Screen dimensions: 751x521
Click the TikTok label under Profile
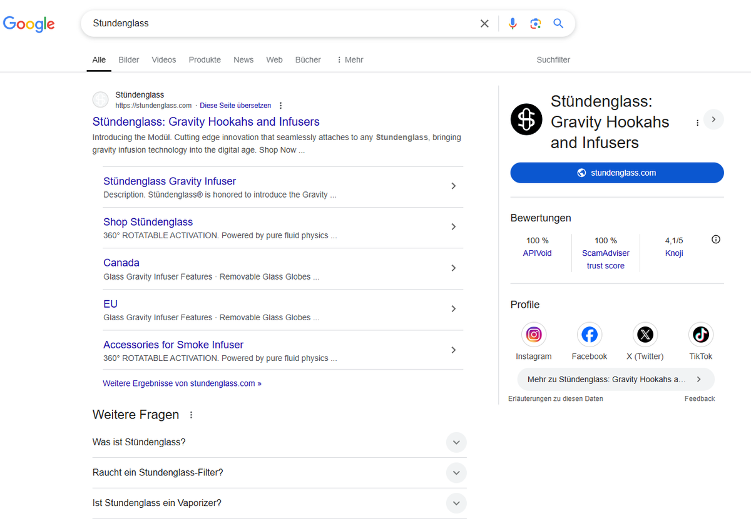(701, 357)
